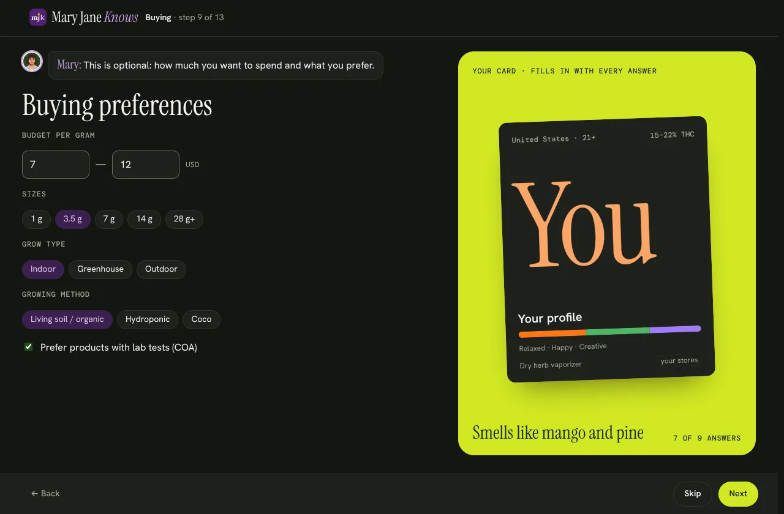Continue with the Next button
Screen dimensions: 784x514
(x=738, y=494)
